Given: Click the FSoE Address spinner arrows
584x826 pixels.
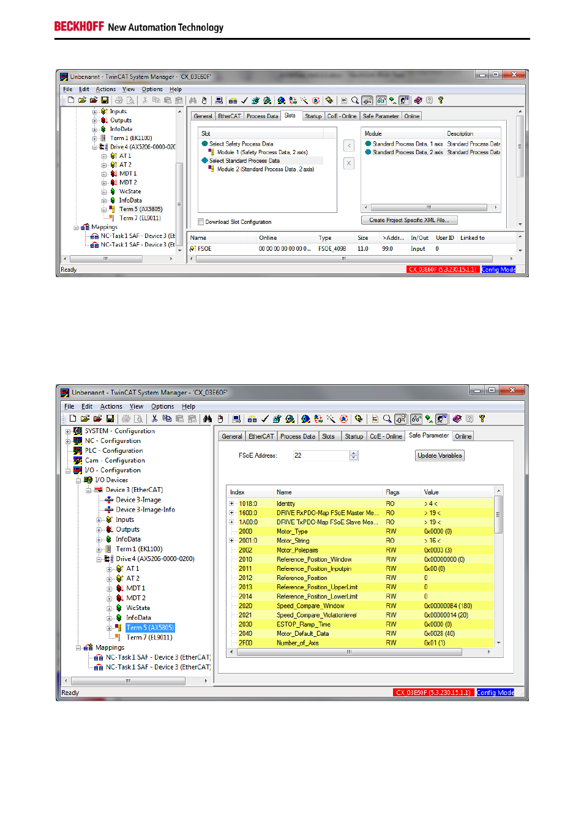Looking at the screenshot, I should (354, 456).
